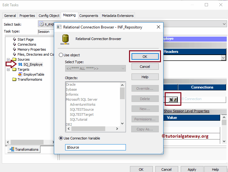Image resolution: width=228 pixels, height=172 pixels.
Task: Click Help in Relational Connection Browser
Action: tap(145, 77)
